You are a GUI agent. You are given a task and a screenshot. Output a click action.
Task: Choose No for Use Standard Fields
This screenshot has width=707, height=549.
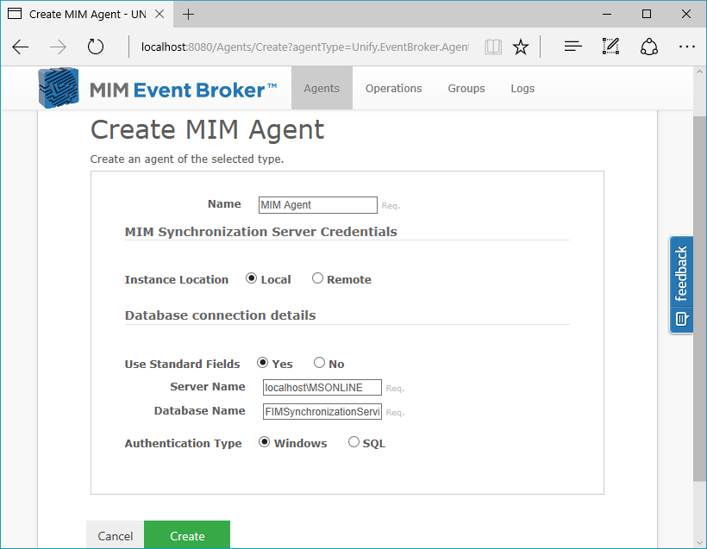coord(319,363)
